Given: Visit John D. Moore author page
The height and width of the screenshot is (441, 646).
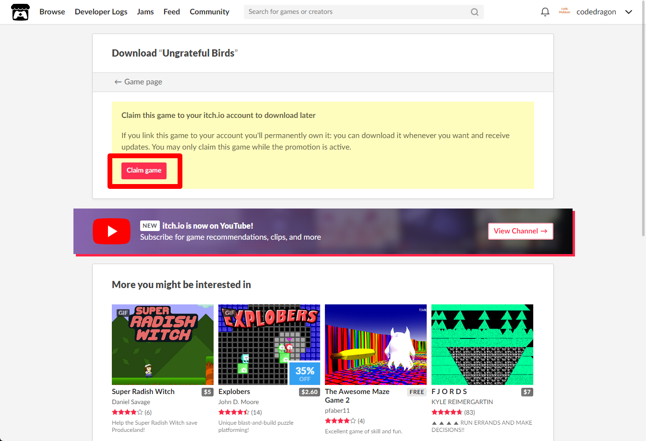Looking at the screenshot, I should coord(239,402).
